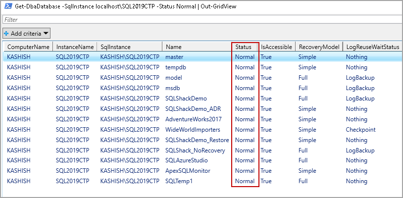Sort by InstanceName column header
Screen dimensions: 403x198
[75, 47]
